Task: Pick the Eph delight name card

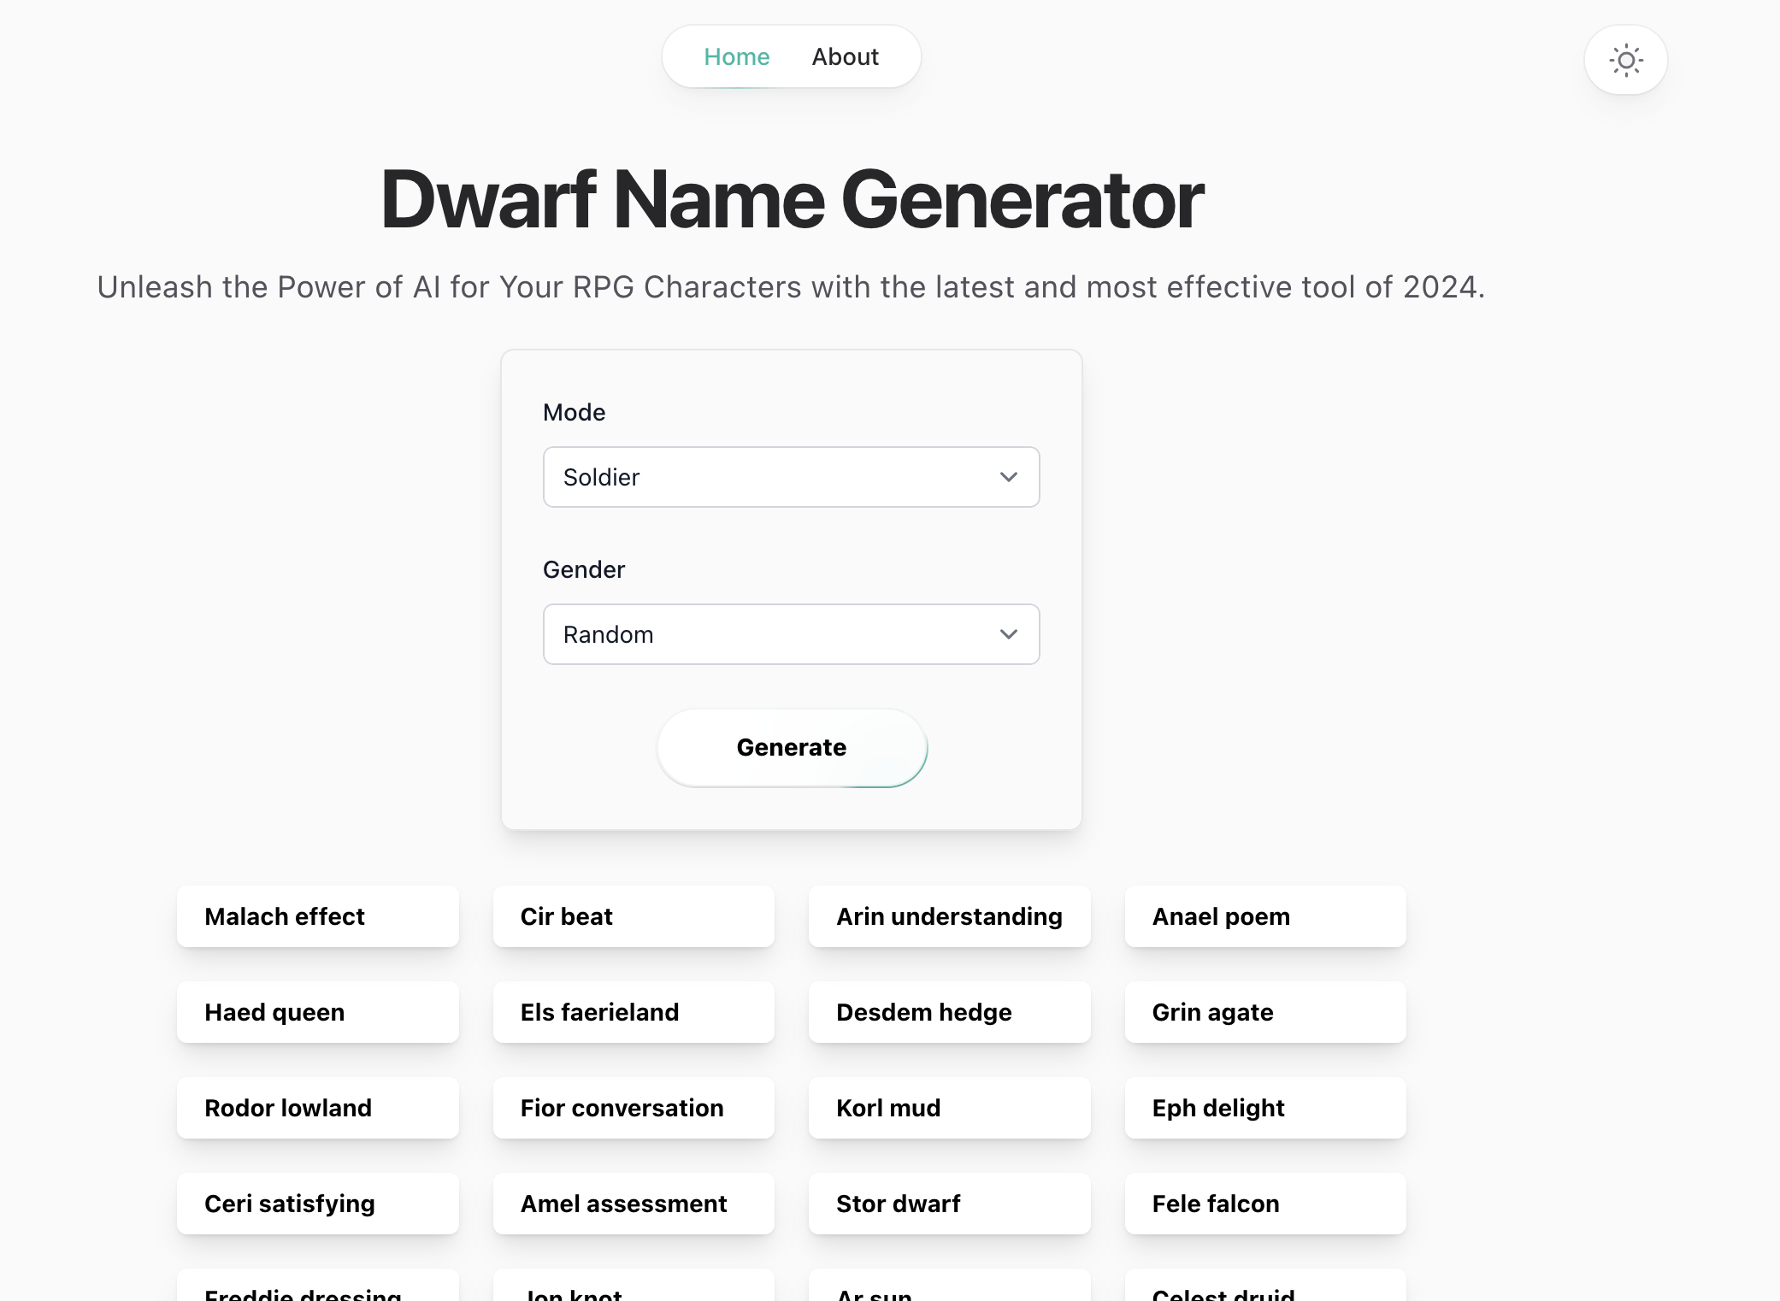Action: (x=1264, y=1108)
